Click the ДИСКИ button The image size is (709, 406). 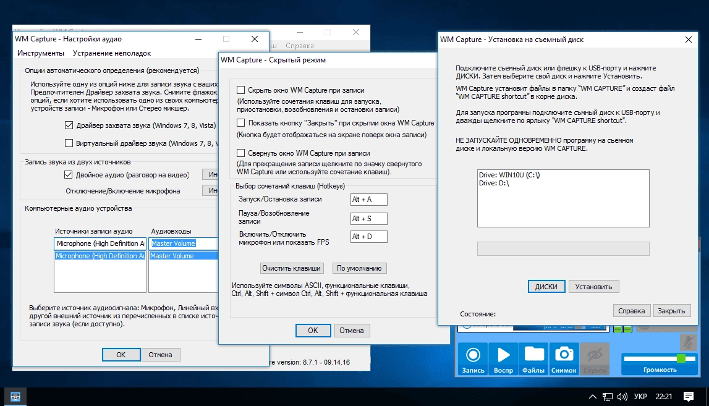(x=546, y=287)
